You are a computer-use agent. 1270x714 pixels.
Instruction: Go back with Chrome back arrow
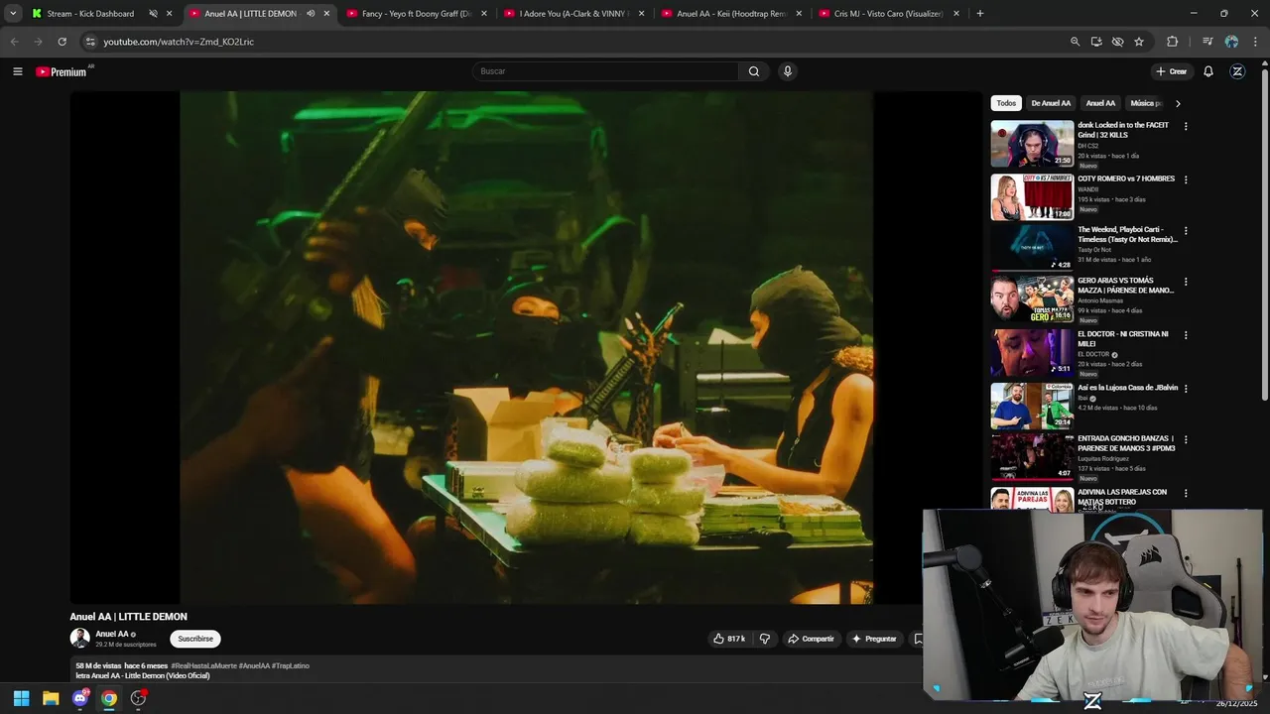14,42
